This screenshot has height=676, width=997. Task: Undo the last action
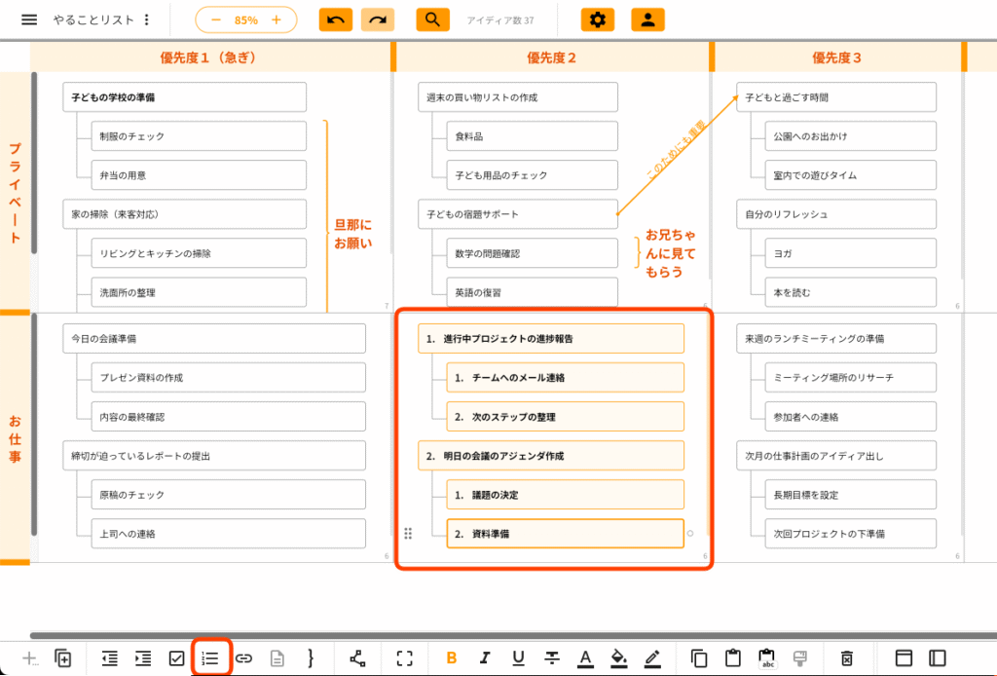[335, 19]
